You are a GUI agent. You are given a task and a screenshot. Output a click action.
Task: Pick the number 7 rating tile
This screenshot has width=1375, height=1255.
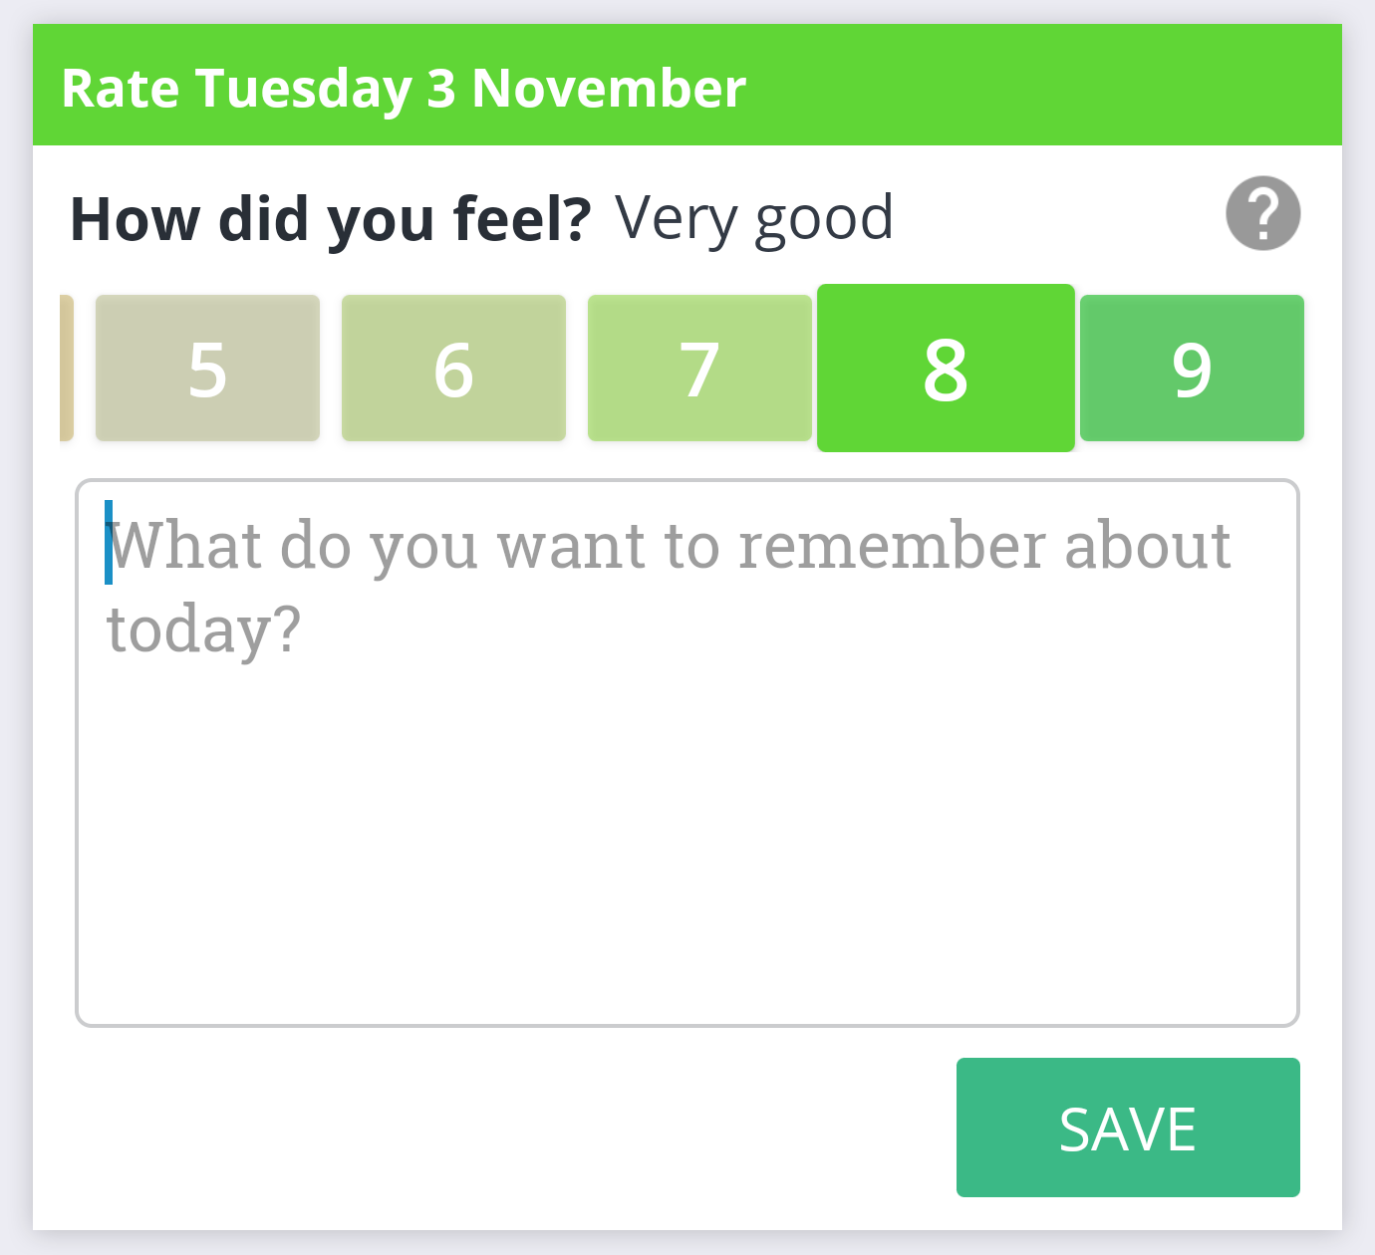click(699, 368)
